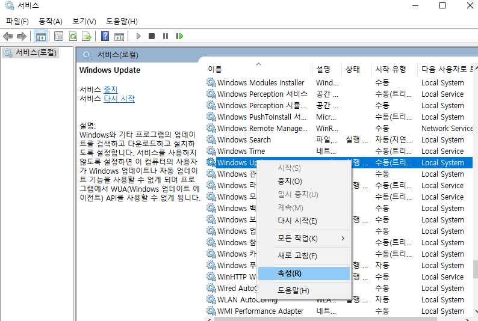Choose 속성(R) in the context menu
The height and width of the screenshot is (321, 478).
[304, 274]
